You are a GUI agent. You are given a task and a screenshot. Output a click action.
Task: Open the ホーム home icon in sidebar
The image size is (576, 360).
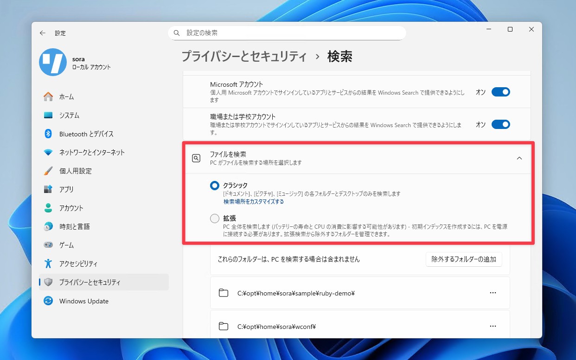point(48,97)
